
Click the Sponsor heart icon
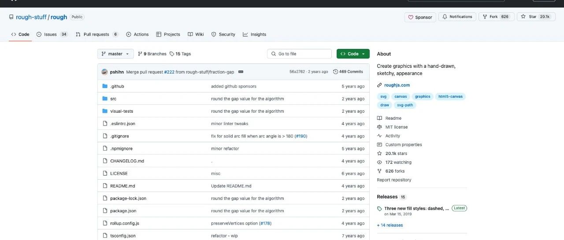411,17
